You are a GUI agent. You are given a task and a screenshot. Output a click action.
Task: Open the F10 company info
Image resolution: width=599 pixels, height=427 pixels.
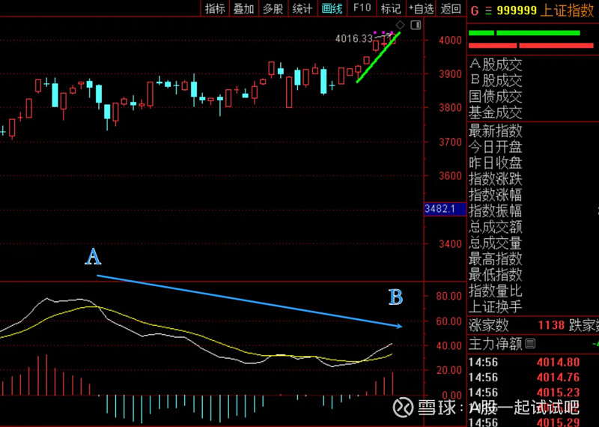362,8
